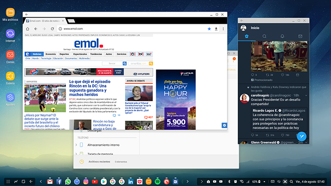Open Archivos recientes in file manager
331x186 pixels.
tap(99, 162)
